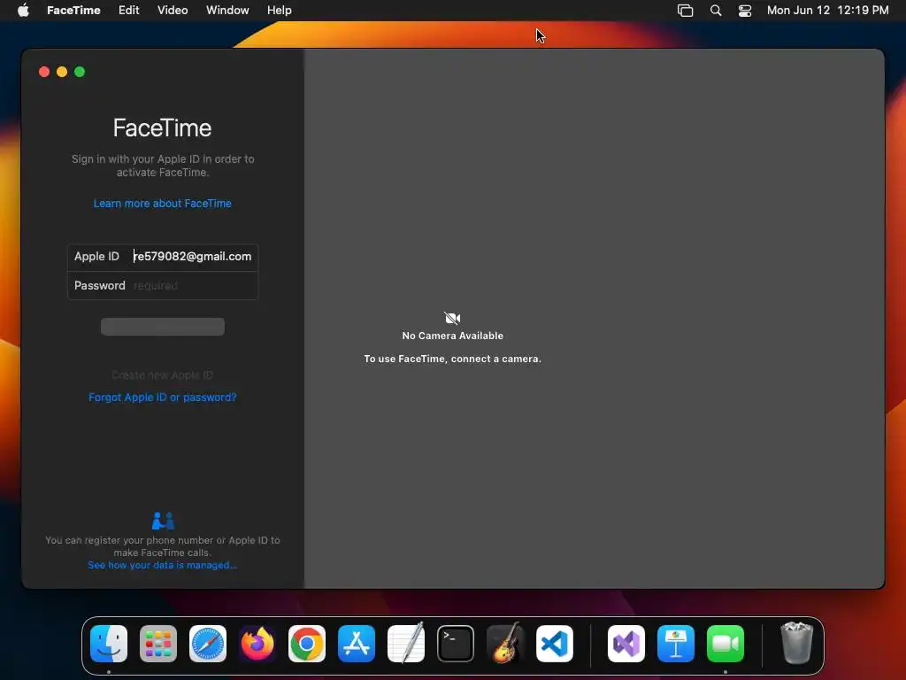Click Forgot Apple ID or password link
906x680 pixels.
tap(163, 398)
